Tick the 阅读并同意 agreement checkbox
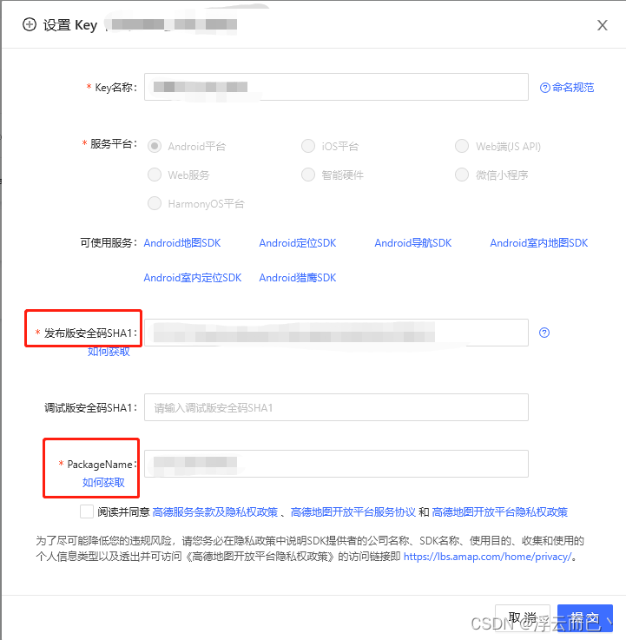Image resolution: width=626 pixels, height=640 pixels. (x=87, y=511)
